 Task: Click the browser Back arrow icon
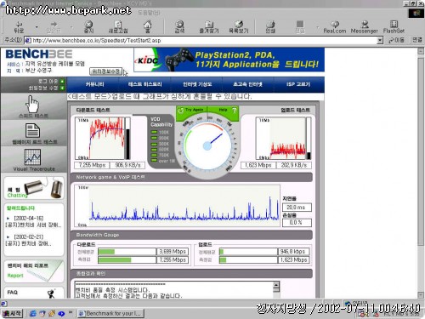tap(19, 24)
